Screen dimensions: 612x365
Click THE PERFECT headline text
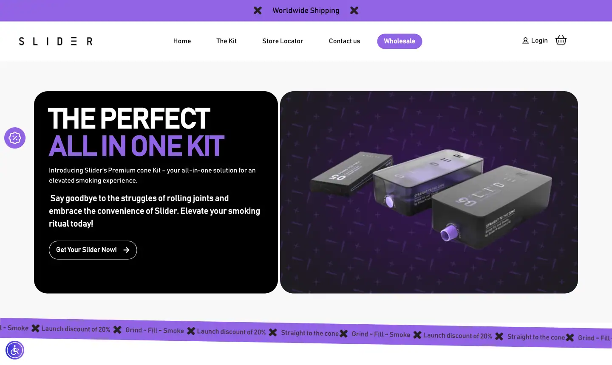tap(129, 118)
